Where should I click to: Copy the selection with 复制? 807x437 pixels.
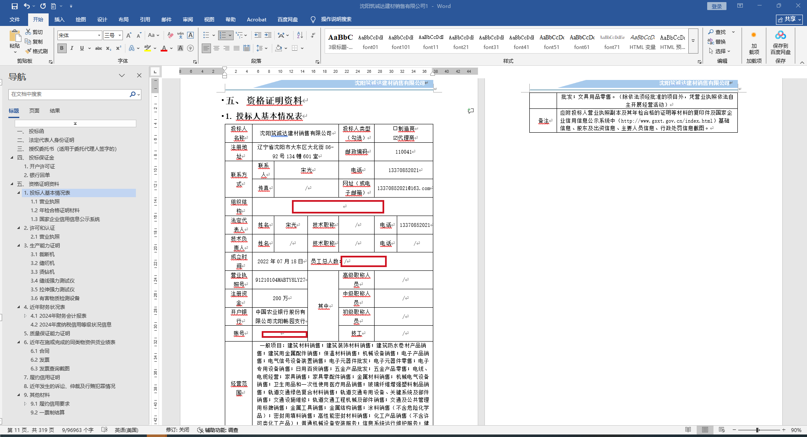34,41
